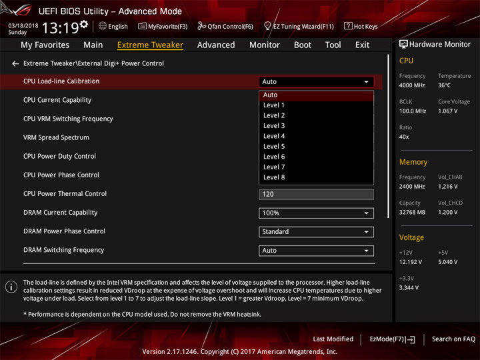Image resolution: width=480 pixels, height=360 pixels.
Task: Select Level 3 load-line option
Action: 316,126
